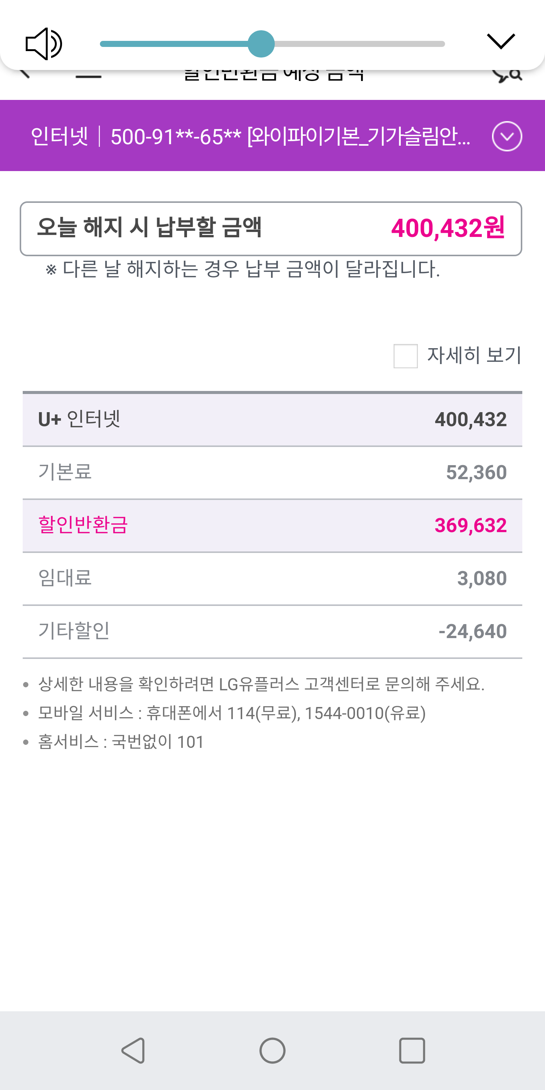Expand the circled chevron in purple bar
The height and width of the screenshot is (1090, 545).
(x=506, y=136)
